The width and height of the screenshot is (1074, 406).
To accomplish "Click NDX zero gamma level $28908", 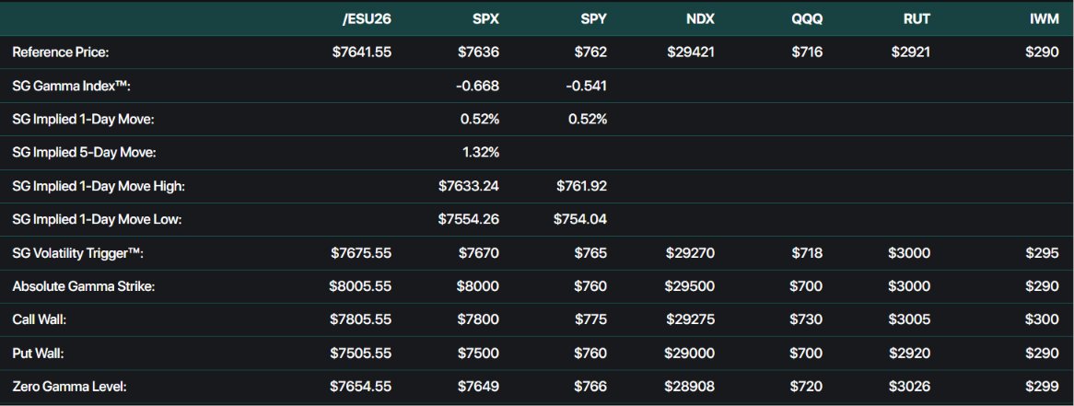I will [x=690, y=387].
